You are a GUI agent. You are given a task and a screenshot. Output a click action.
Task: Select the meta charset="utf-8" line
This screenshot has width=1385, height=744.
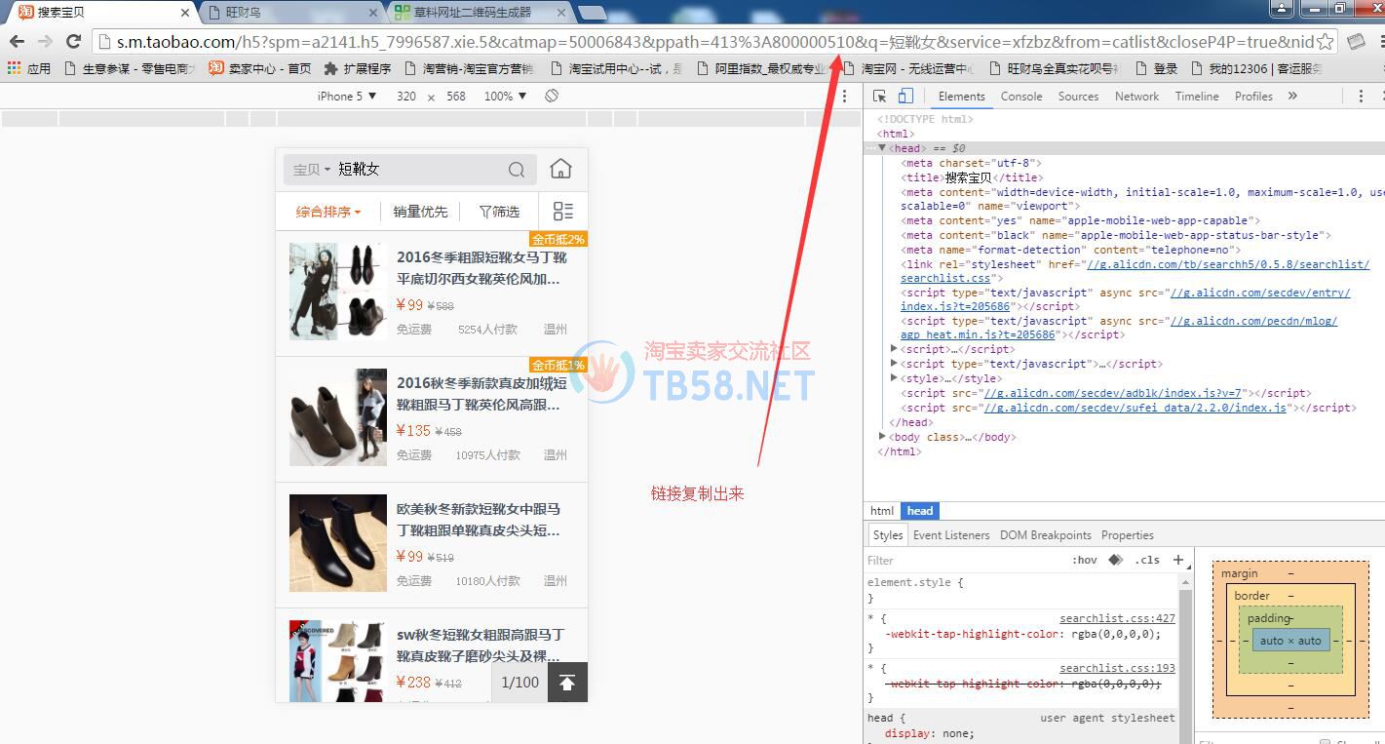point(972,163)
